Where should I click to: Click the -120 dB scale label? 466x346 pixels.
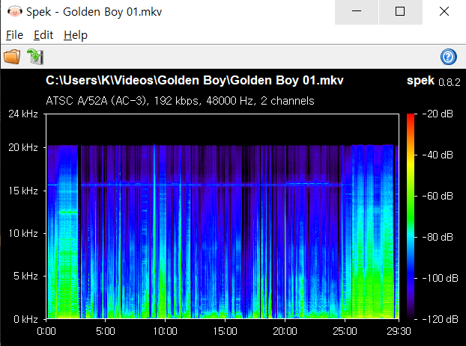[440, 319]
